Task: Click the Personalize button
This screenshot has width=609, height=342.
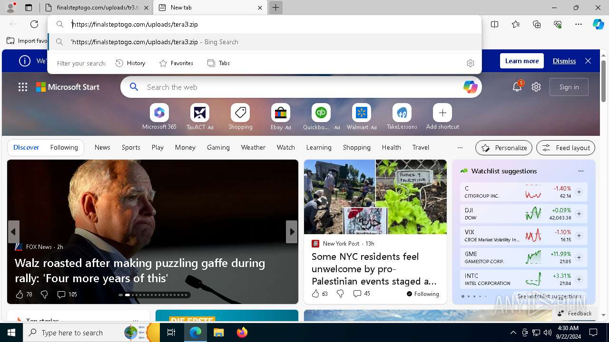Action: pos(504,148)
